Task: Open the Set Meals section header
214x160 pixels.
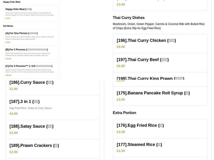Action: coord(8,26)
